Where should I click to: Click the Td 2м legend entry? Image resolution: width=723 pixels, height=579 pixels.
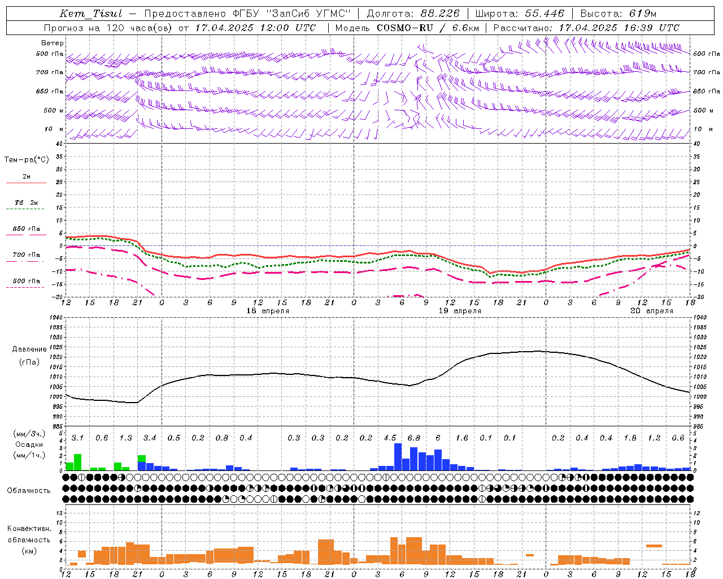tap(27, 202)
